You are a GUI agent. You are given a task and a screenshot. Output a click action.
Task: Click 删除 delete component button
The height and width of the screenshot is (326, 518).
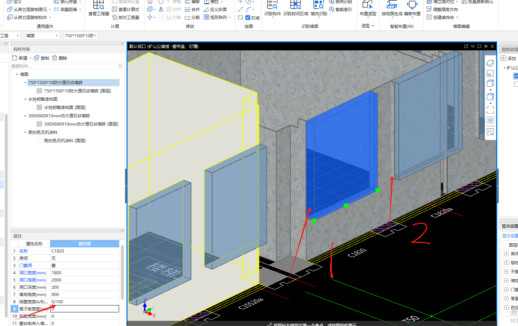point(59,58)
